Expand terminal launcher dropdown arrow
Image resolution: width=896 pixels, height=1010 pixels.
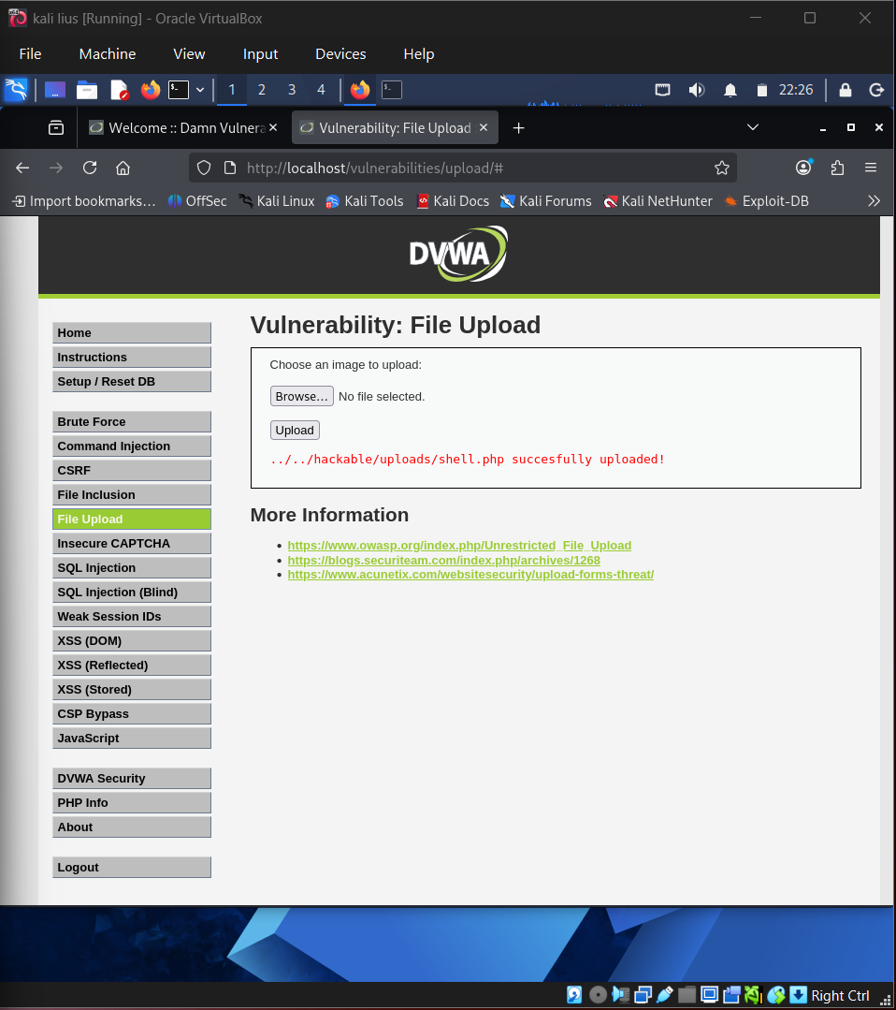pos(200,90)
